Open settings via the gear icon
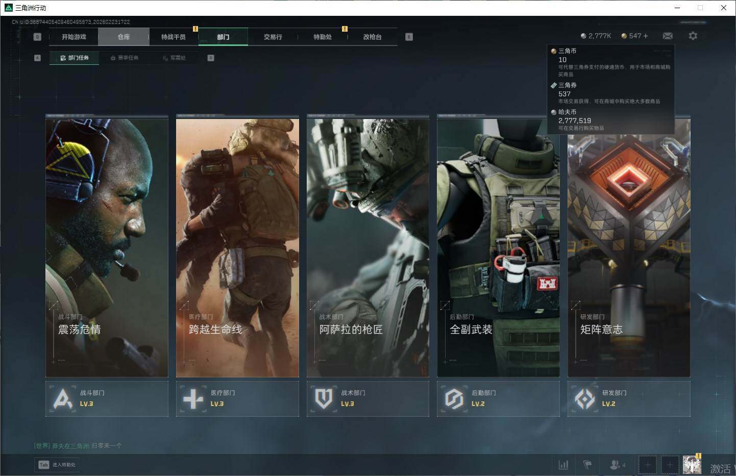The image size is (736, 476). (x=693, y=36)
